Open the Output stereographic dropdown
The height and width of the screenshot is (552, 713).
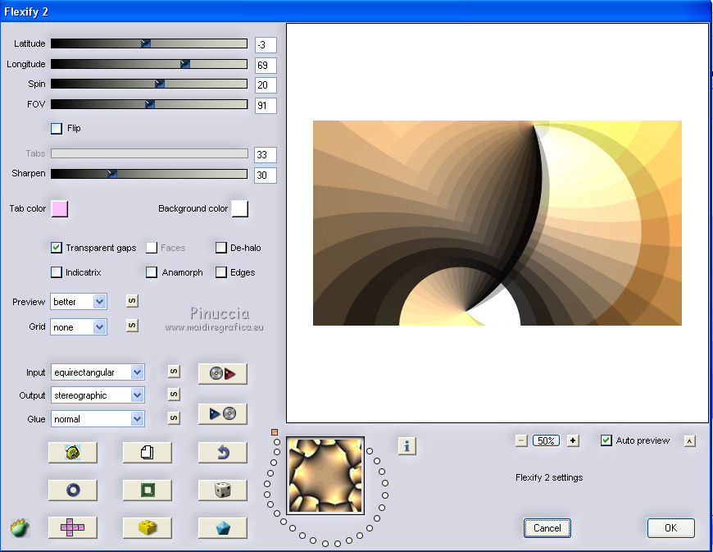(x=137, y=395)
